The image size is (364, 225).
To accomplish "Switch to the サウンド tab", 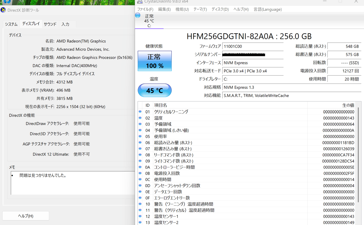I will (50, 24).
